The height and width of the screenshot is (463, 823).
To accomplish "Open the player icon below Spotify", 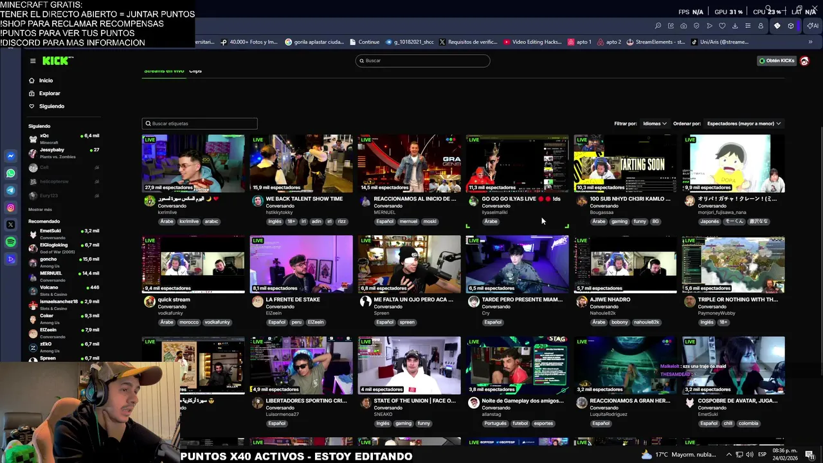I will coord(10,259).
